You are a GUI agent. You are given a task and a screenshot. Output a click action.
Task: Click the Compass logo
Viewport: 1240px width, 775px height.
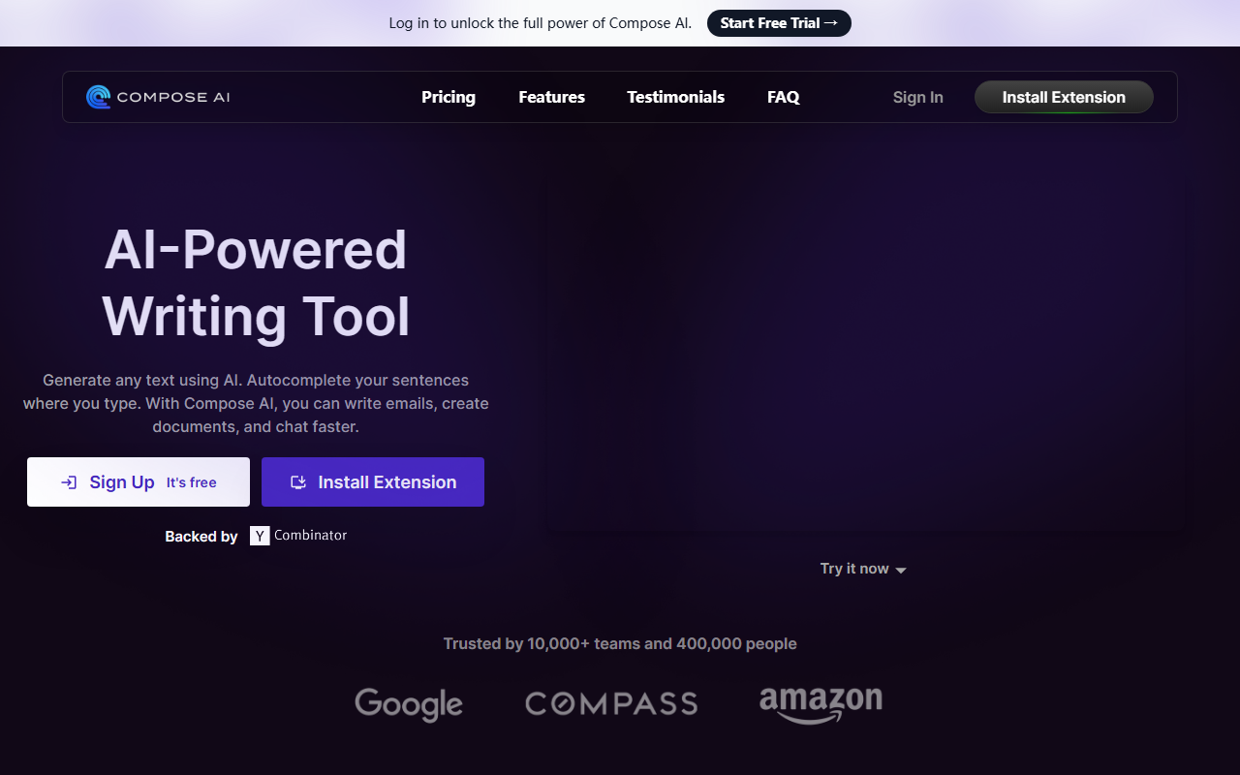tap(611, 703)
